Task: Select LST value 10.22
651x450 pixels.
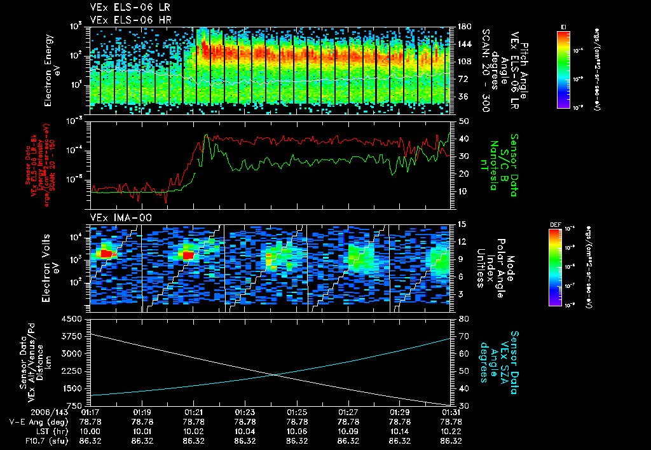Action: pos(451,432)
